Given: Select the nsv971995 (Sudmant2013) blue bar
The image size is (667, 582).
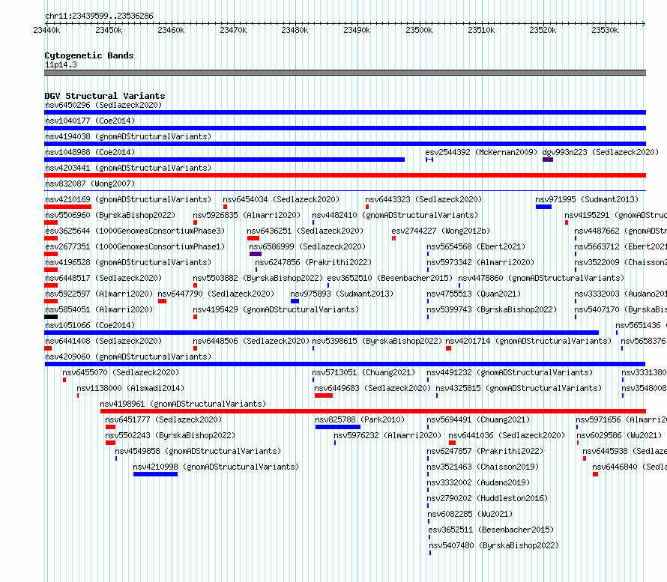Looking at the screenshot, I should [x=543, y=207].
